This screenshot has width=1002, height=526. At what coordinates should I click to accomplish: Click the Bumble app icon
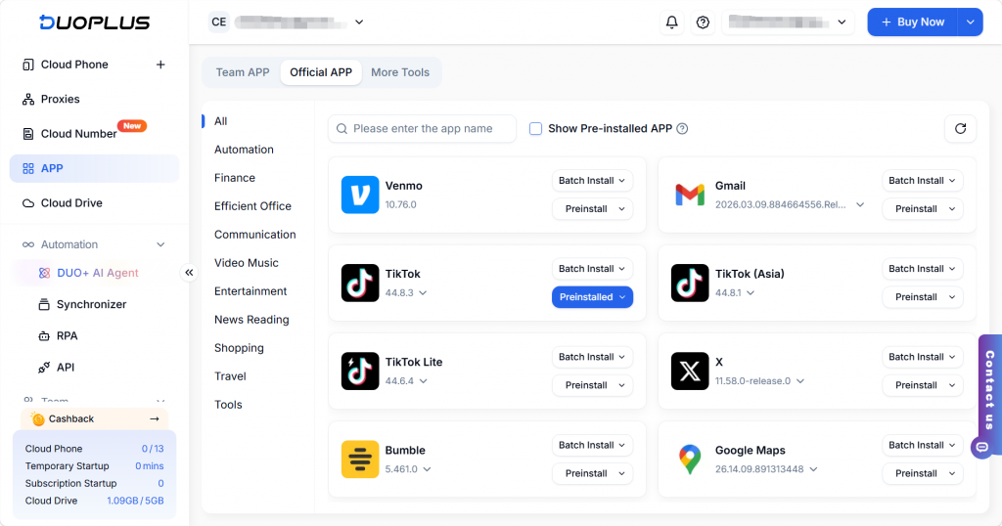pos(360,459)
